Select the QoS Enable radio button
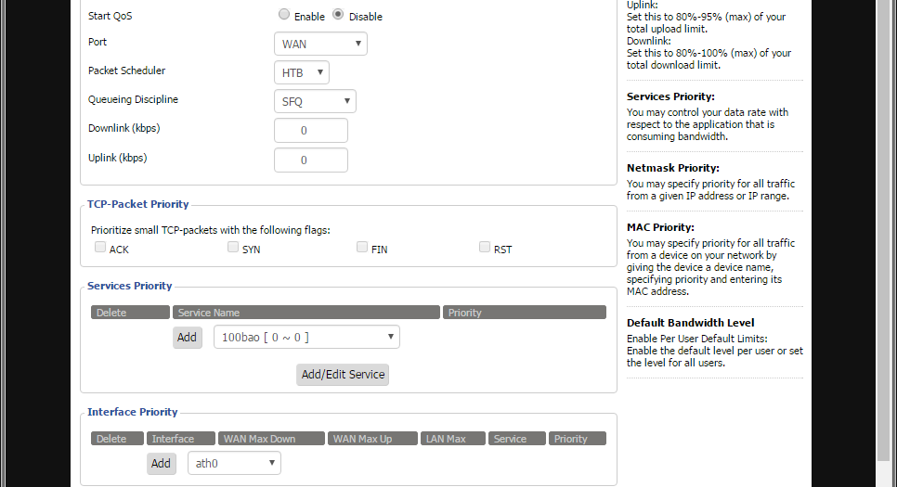Screen dimensions: 897x487 coord(284,15)
